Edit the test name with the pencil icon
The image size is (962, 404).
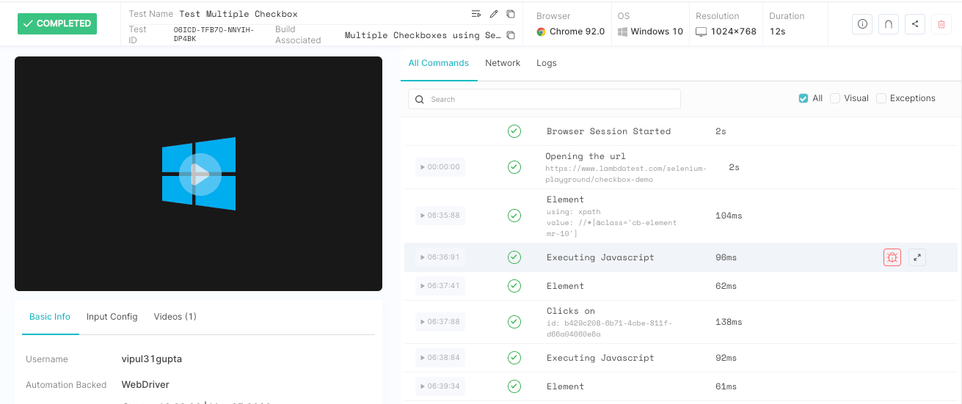[494, 14]
